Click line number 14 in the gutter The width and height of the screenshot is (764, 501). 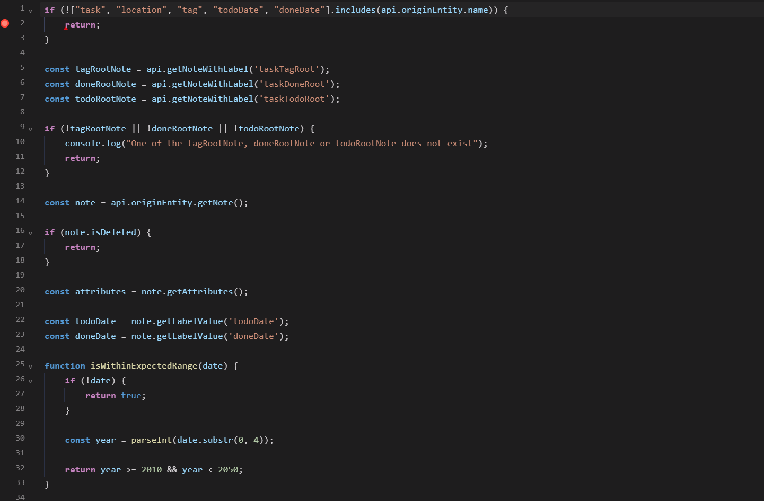tap(20, 201)
